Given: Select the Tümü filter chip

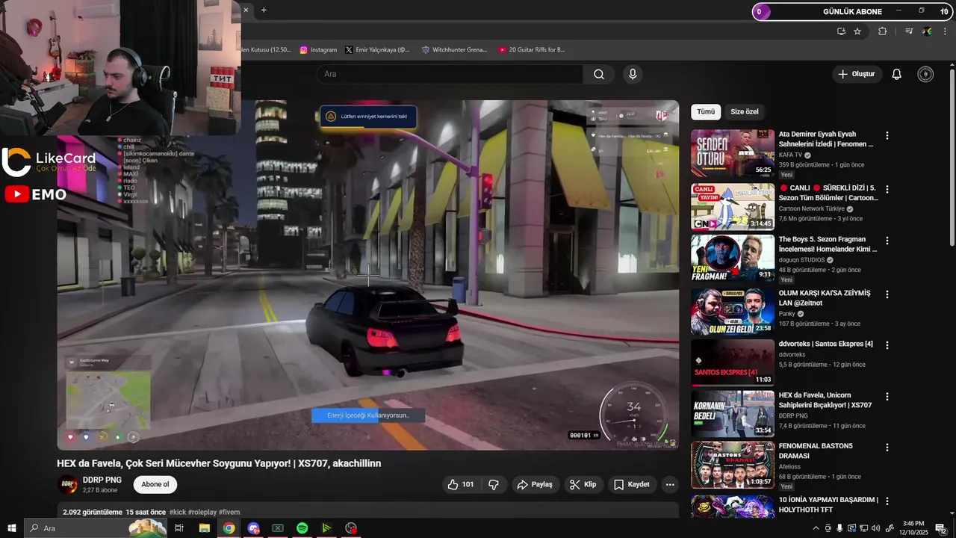Looking at the screenshot, I should tap(706, 112).
